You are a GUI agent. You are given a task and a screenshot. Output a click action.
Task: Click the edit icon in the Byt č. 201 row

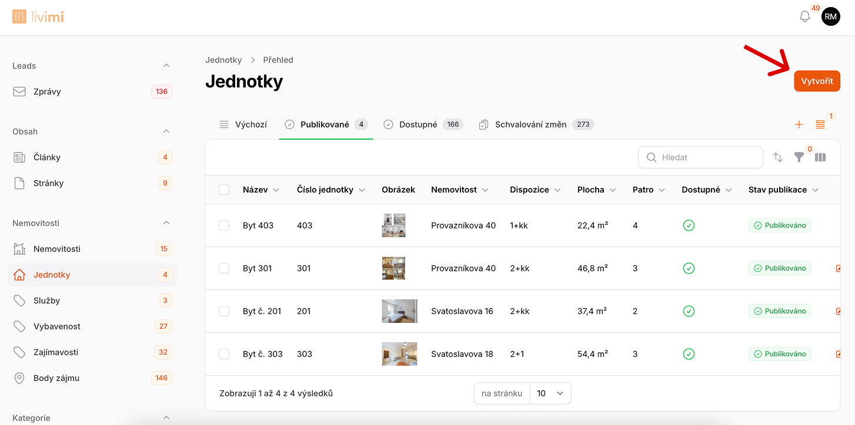(838, 311)
